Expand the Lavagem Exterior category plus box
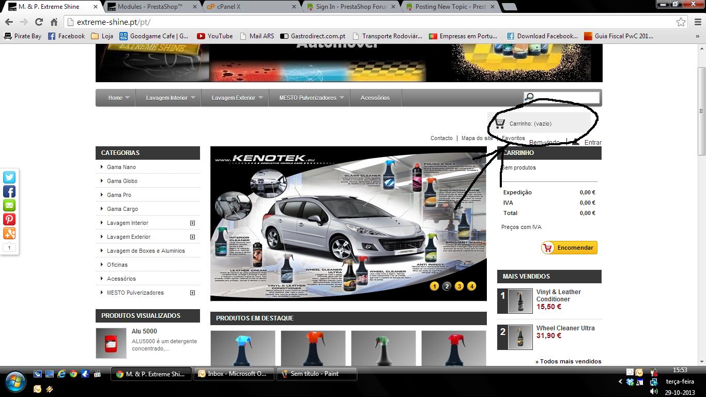The image size is (706, 397). tap(192, 237)
